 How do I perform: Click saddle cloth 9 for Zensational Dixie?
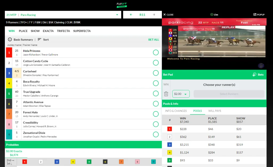point(9,134)
